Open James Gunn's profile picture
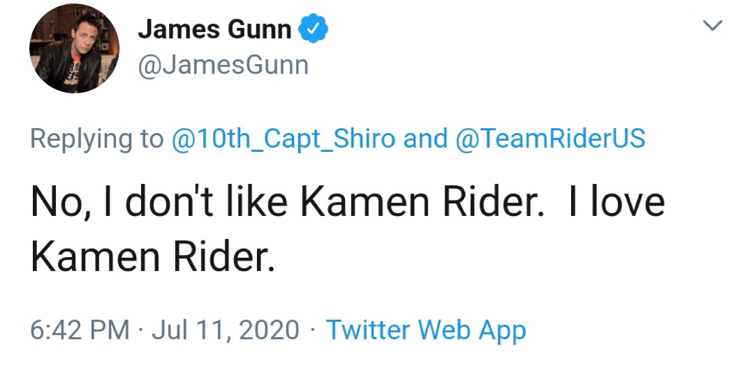This screenshot has width=754, height=374. coord(75,47)
